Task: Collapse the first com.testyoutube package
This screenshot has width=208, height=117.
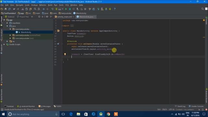Action: (x=10, y=29)
